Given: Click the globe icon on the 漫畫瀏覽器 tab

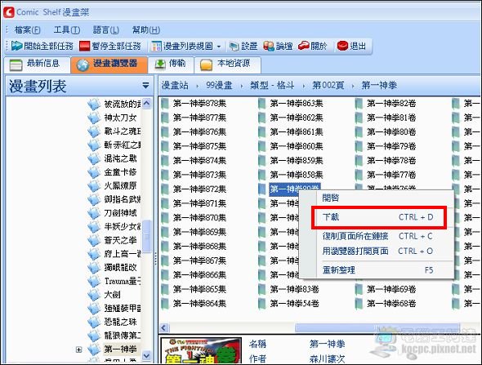Looking at the screenshot, I should click(x=83, y=65).
